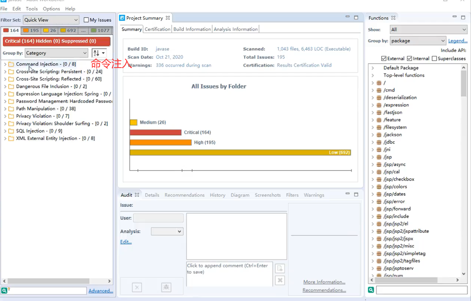
Task: Open the Filter Set Quick View dropdown
Action: (x=51, y=20)
